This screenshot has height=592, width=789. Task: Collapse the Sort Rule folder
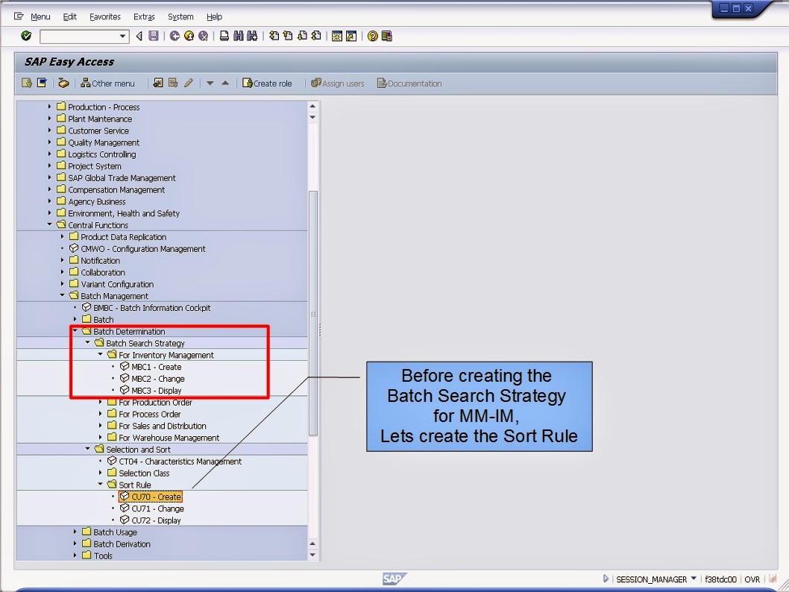pyautogui.click(x=100, y=485)
